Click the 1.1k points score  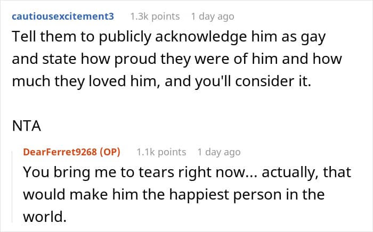pyautogui.click(x=160, y=152)
